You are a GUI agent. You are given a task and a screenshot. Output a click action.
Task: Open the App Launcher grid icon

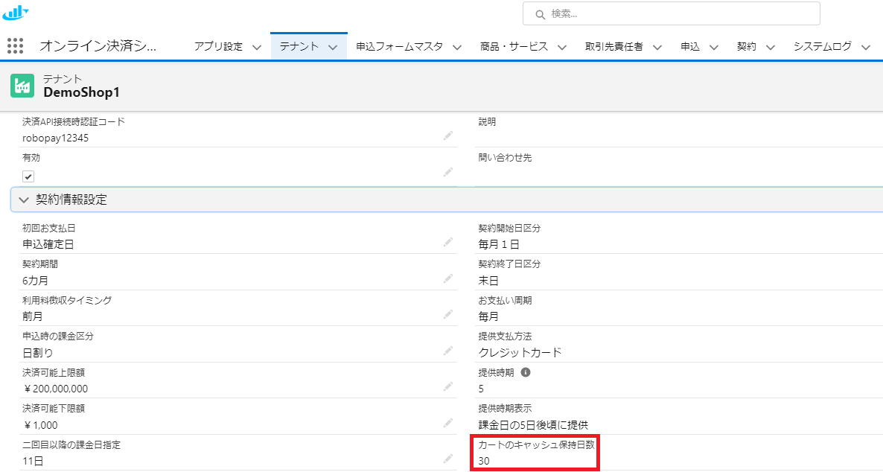(15, 45)
